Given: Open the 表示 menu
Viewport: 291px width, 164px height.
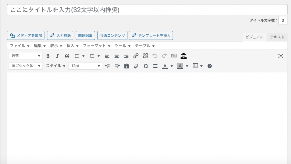Looking at the screenshot, I should (x=56, y=46).
